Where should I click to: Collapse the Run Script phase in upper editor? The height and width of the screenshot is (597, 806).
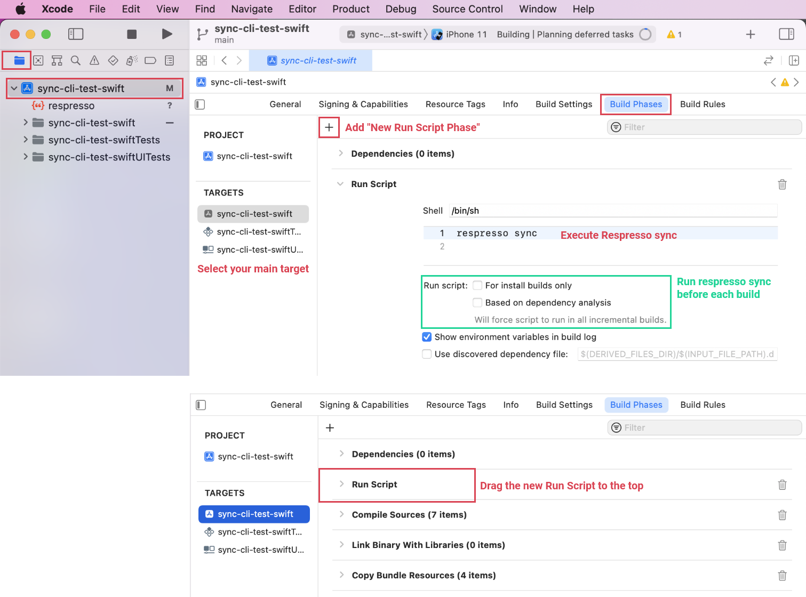tap(340, 184)
